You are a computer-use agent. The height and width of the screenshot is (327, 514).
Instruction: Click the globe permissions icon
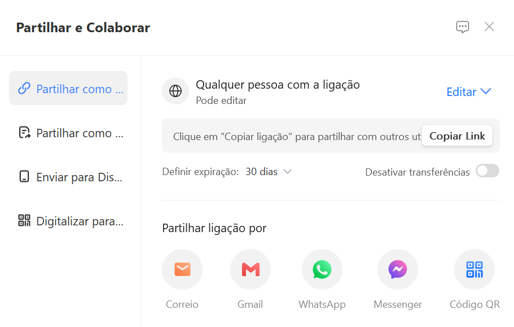click(x=175, y=91)
